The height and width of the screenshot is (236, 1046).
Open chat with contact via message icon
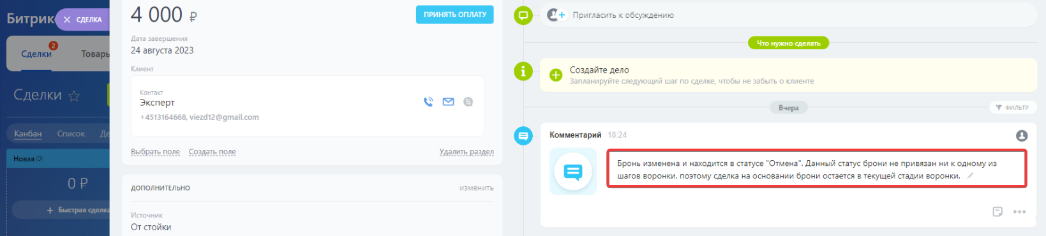468,101
